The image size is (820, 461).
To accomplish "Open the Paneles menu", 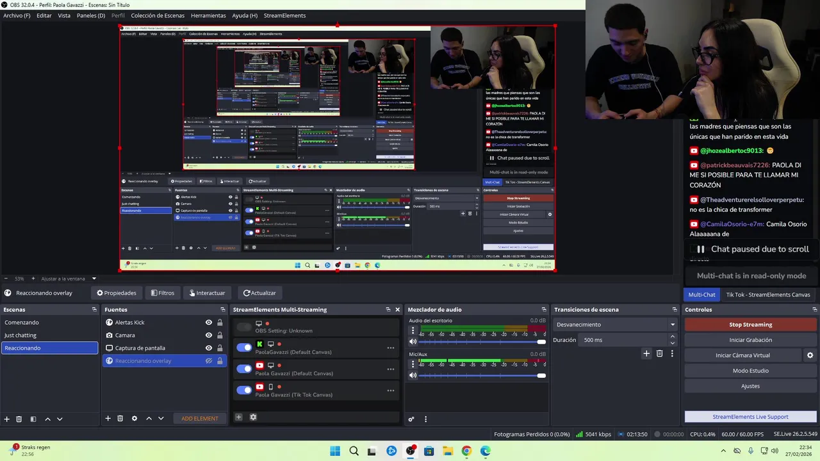I will point(91,15).
